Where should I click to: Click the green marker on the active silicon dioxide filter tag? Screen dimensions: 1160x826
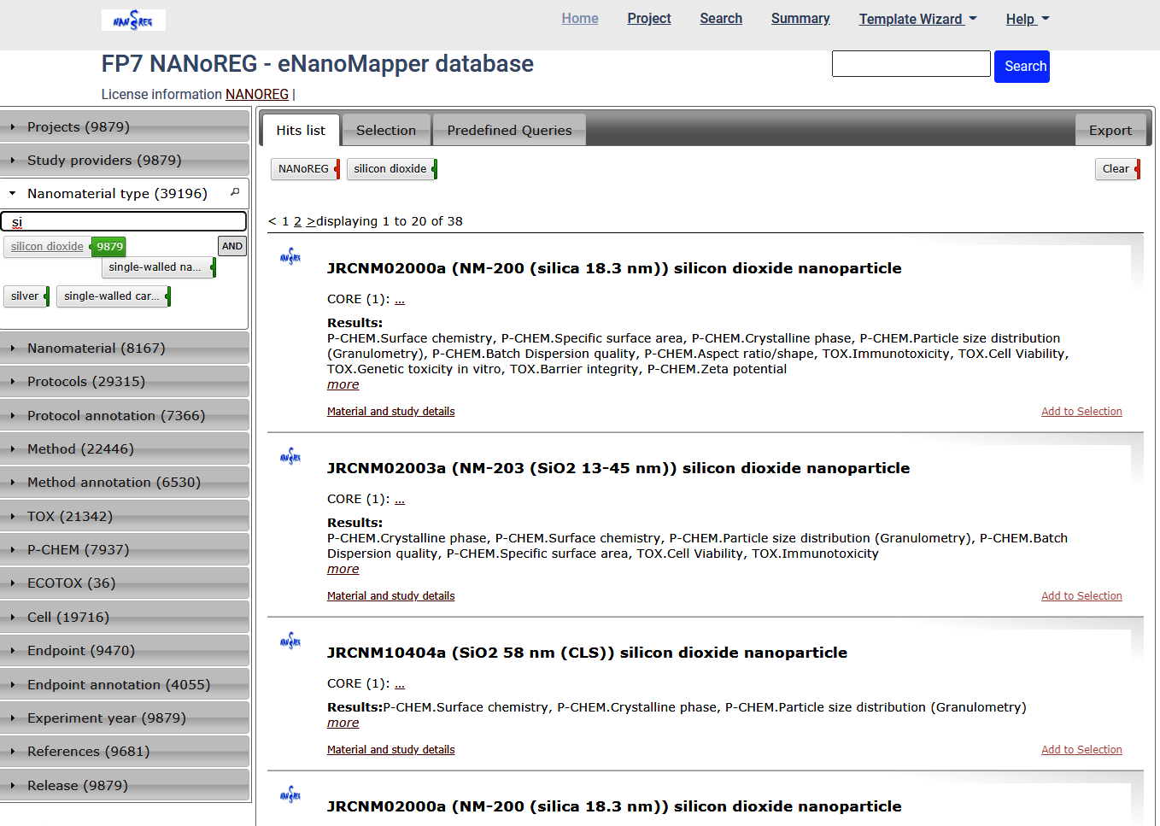tap(435, 169)
